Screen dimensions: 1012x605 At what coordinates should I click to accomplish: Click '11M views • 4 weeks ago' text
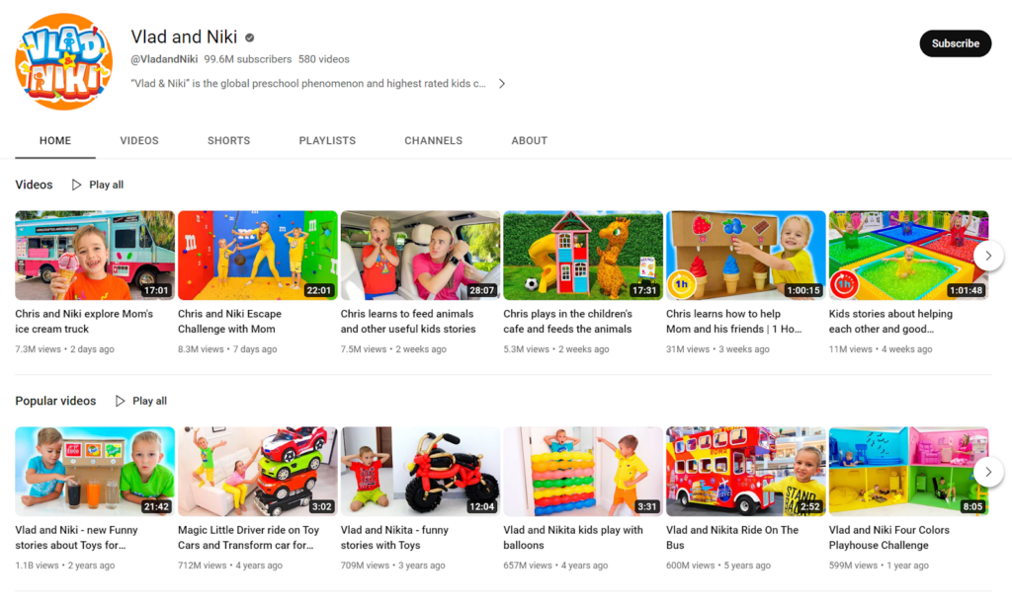point(881,349)
